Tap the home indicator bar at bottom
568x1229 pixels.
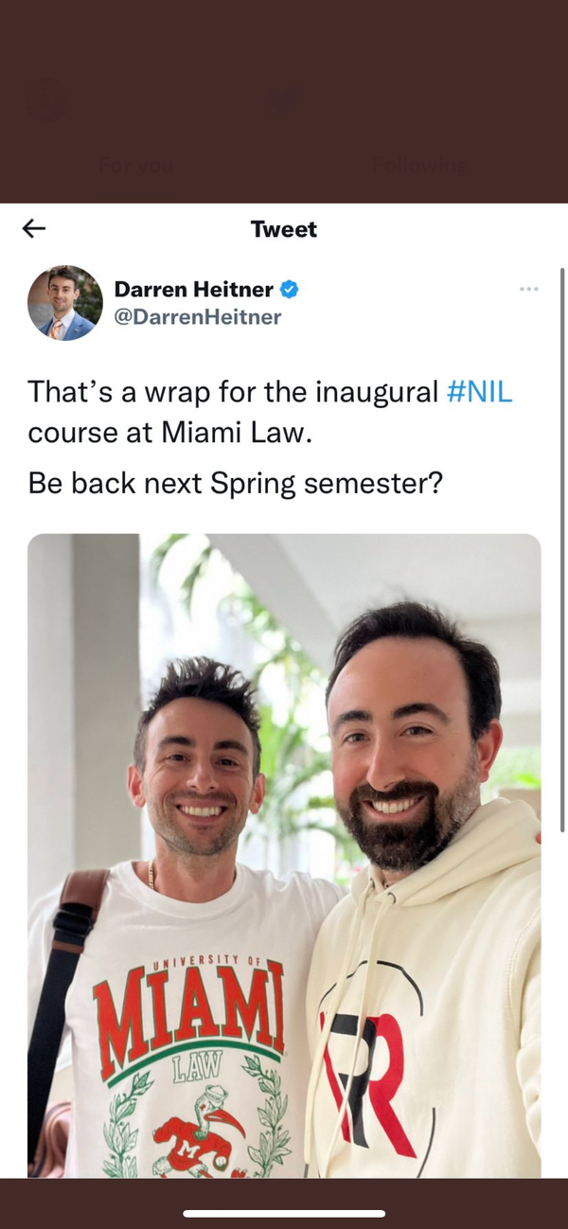click(x=284, y=1213)
